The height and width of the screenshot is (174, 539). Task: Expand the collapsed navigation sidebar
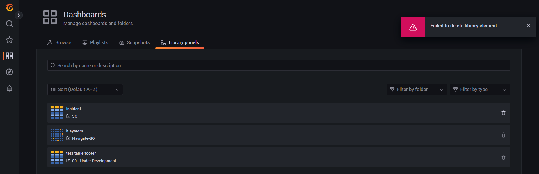(19, 15)
